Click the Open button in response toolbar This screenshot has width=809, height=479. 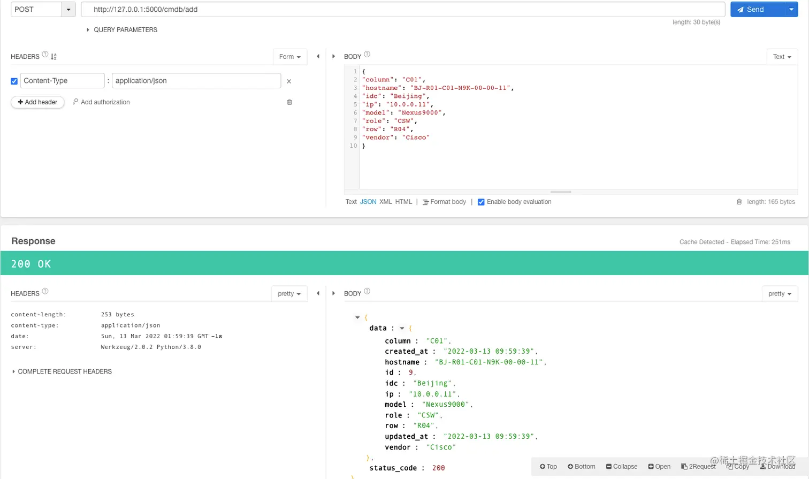point(659,467)
